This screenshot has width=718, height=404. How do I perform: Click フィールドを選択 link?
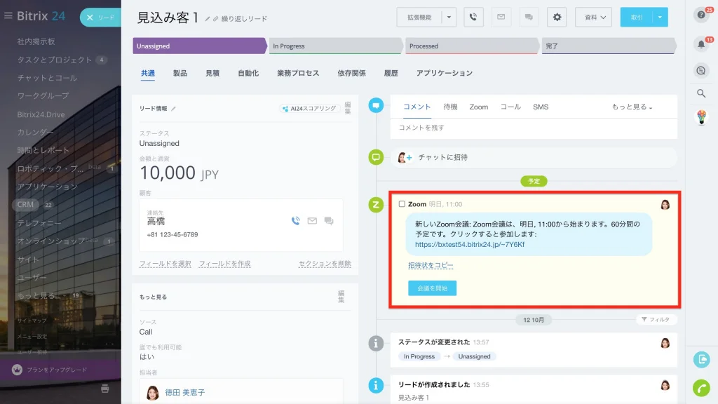pos(165,264)
